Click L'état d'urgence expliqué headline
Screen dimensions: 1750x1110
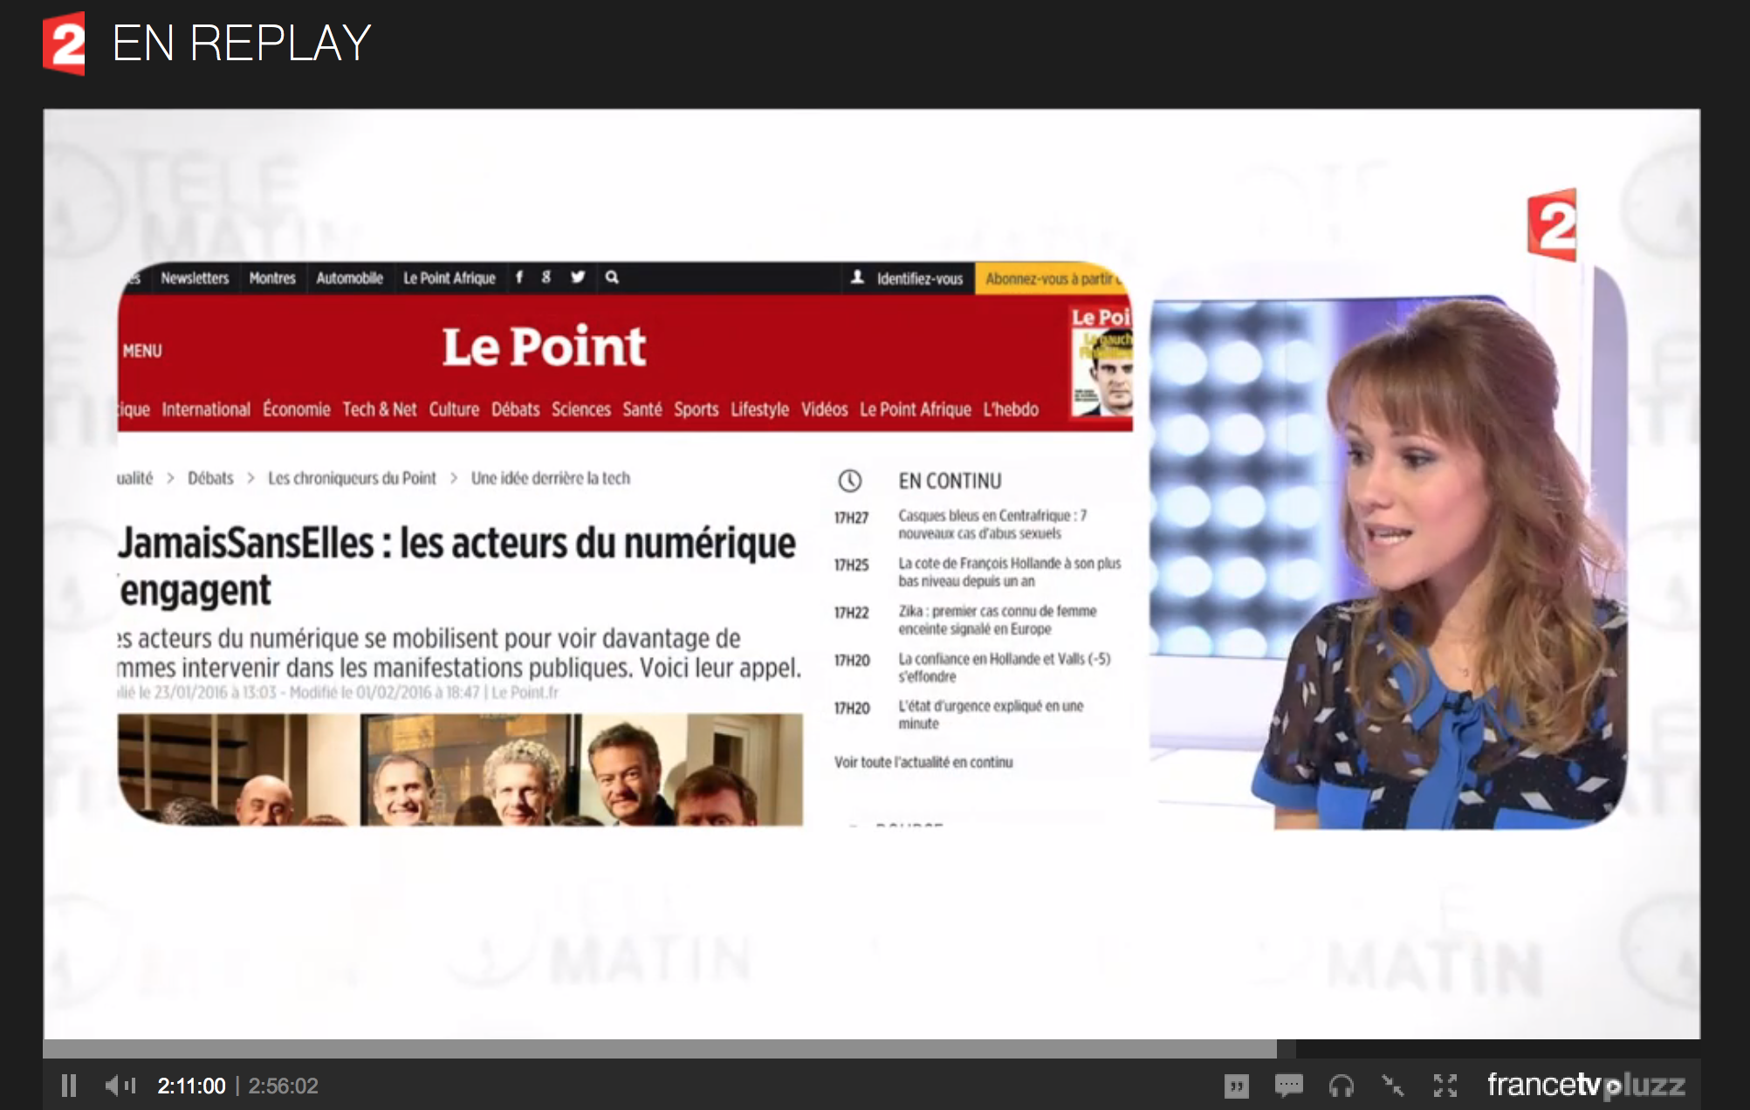[x=991, y=715]
